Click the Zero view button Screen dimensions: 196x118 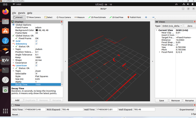click(190, 26)
